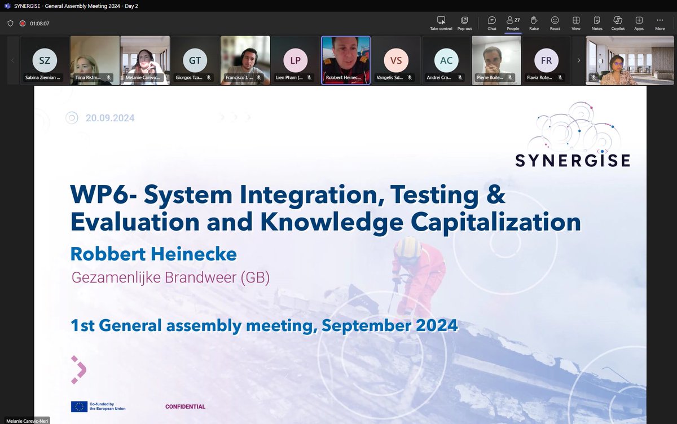This screenshot has height=424, width=677.
Task: Click the window title SYNERGISE General Assembly Meeting
Action: (75, 6)
